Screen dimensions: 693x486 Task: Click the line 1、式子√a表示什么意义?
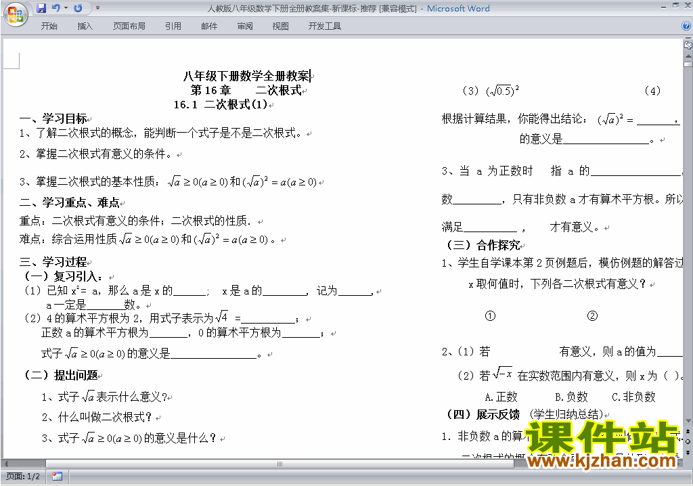104,397
